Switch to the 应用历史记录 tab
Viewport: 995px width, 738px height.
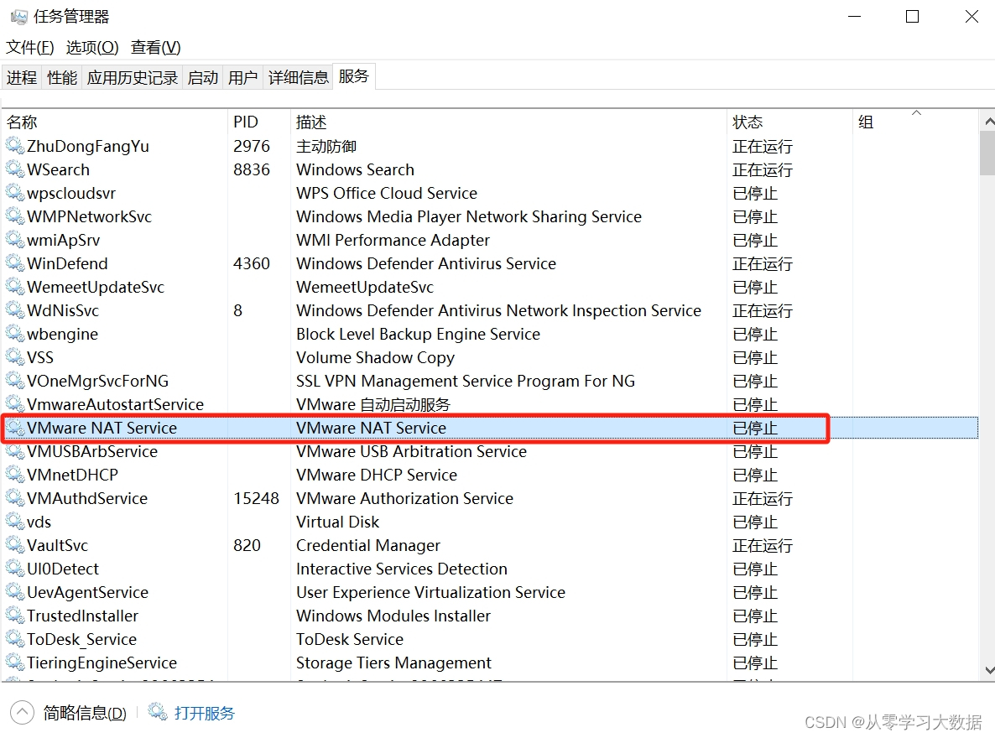click(x=132, y=77)
